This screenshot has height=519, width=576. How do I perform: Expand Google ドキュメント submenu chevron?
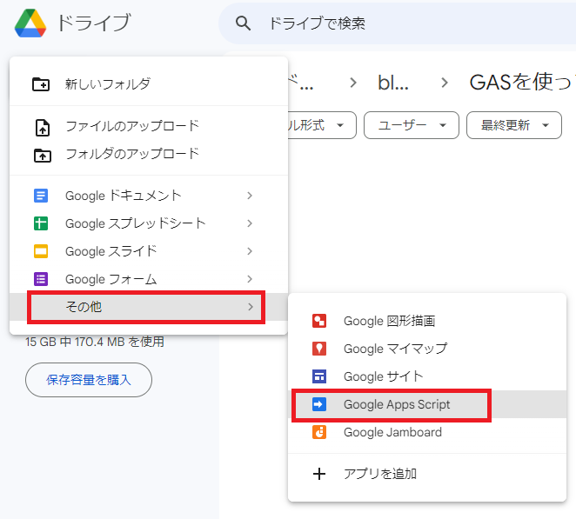click(x=250, y=196)
